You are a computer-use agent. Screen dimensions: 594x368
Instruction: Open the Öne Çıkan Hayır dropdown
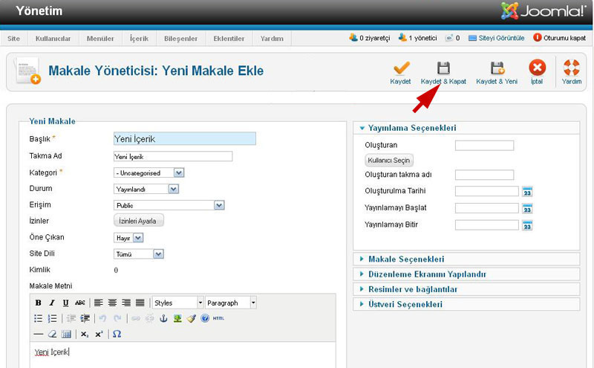pos(128,238)
